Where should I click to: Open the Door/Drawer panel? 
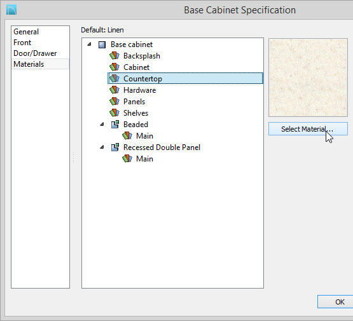pyautogui.click(x=35, y=53)
